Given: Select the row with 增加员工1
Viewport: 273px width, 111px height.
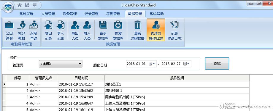Looking at the screenshot, I should pos(126,84).
